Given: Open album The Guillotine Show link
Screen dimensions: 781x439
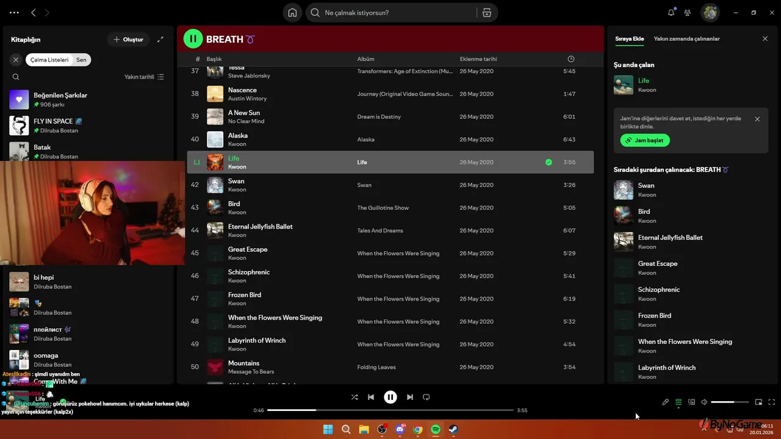Looking at the screenshot, I should click(x=383, y=208).
